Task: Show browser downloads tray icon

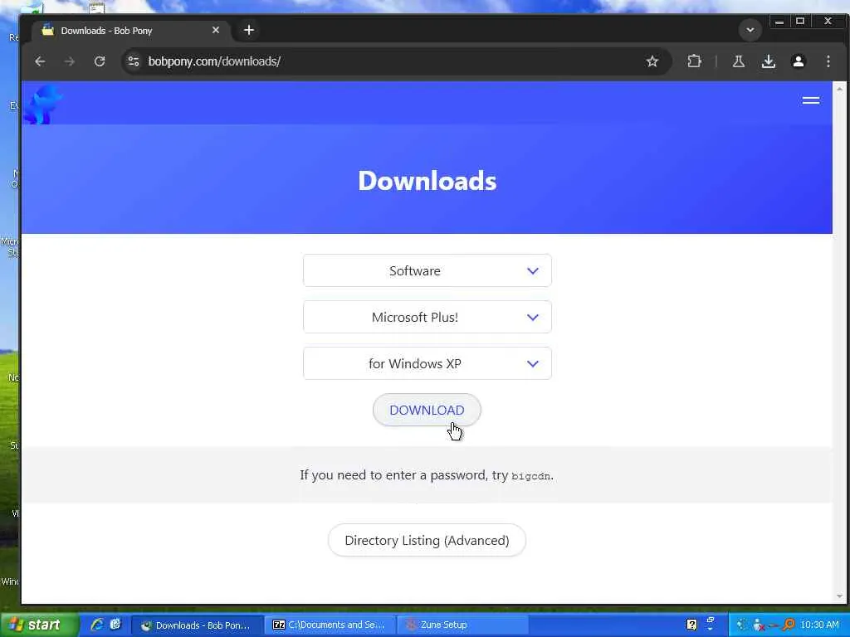Action: coord(768,61)
